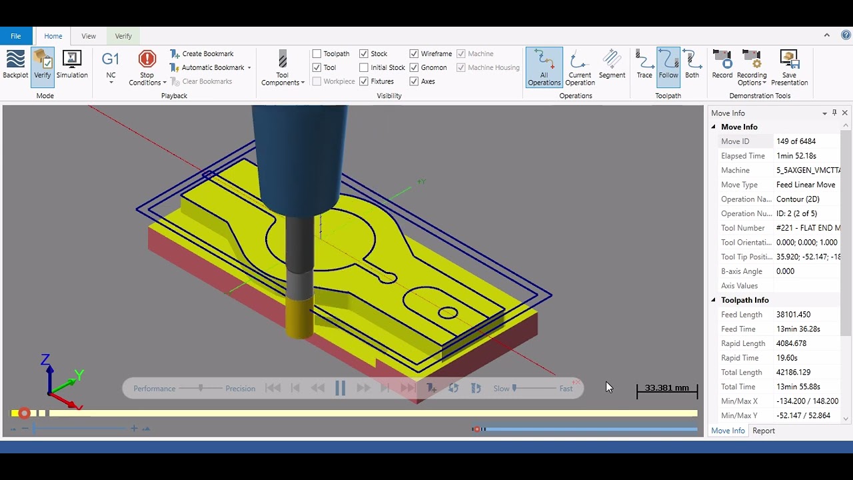Screen dimensions: 853x480
Task: Click the Stop Conditions icon
Action: (x=147, y=59)
